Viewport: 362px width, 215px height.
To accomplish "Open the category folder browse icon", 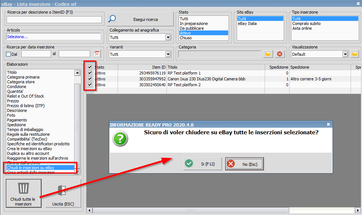I will click(x=268, y=54).
